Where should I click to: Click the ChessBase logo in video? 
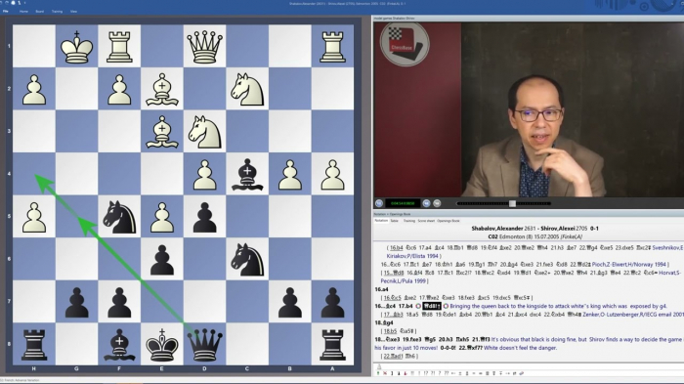(405, 44)
